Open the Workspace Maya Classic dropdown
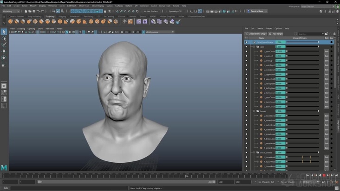The width and height of the screenshot is (340, 191). coord(317,6)
